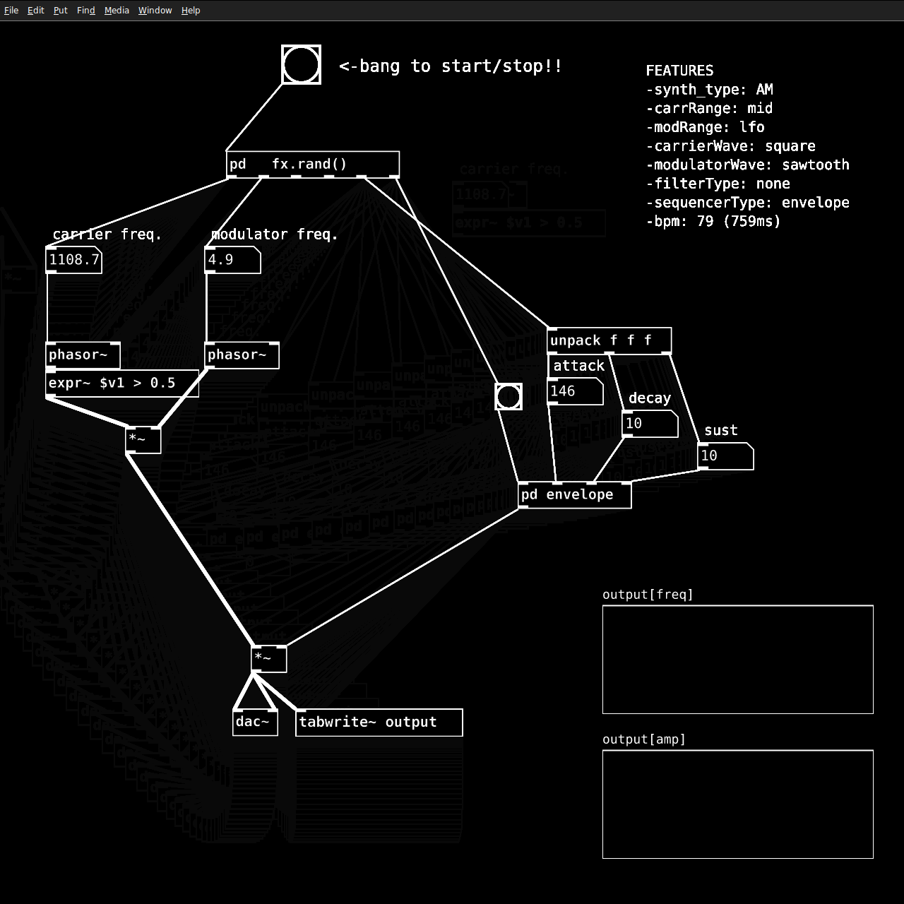This screenshot has height=904, width=904.
Task: Select the expr~ $v1 > 0.5 object
Action: [x=122, y=383]
